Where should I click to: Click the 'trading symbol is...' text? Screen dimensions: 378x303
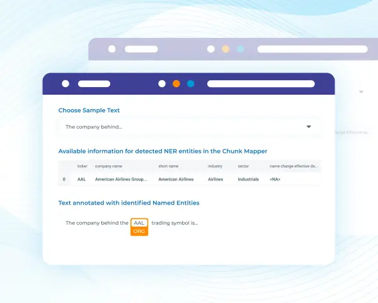click(x=175, y=223)
